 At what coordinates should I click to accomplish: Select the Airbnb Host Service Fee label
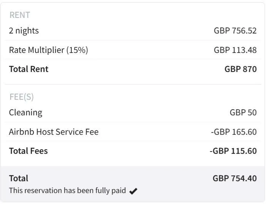point(54,132)
